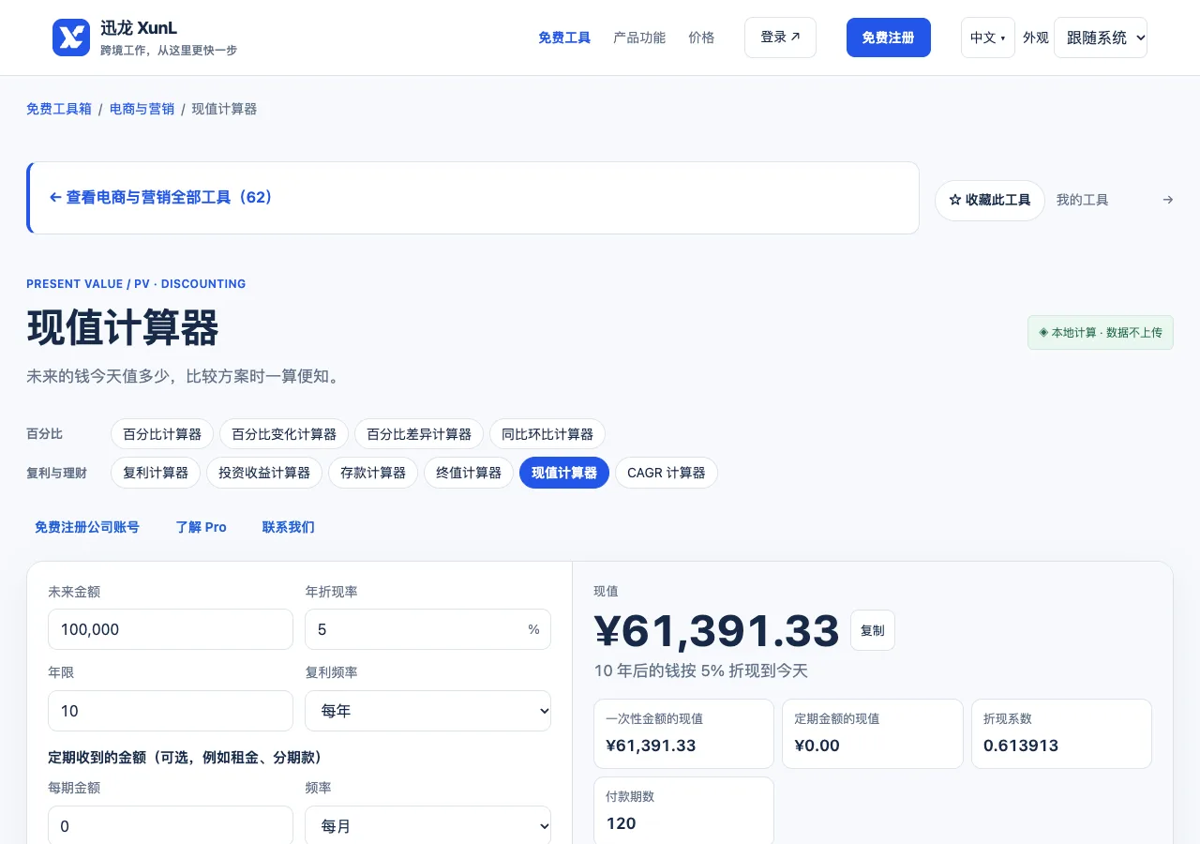Viewport: 1200px width, 844px height.
Task: Click the arrow icon beside 我的工具
Action: (x=1167, y=200)
